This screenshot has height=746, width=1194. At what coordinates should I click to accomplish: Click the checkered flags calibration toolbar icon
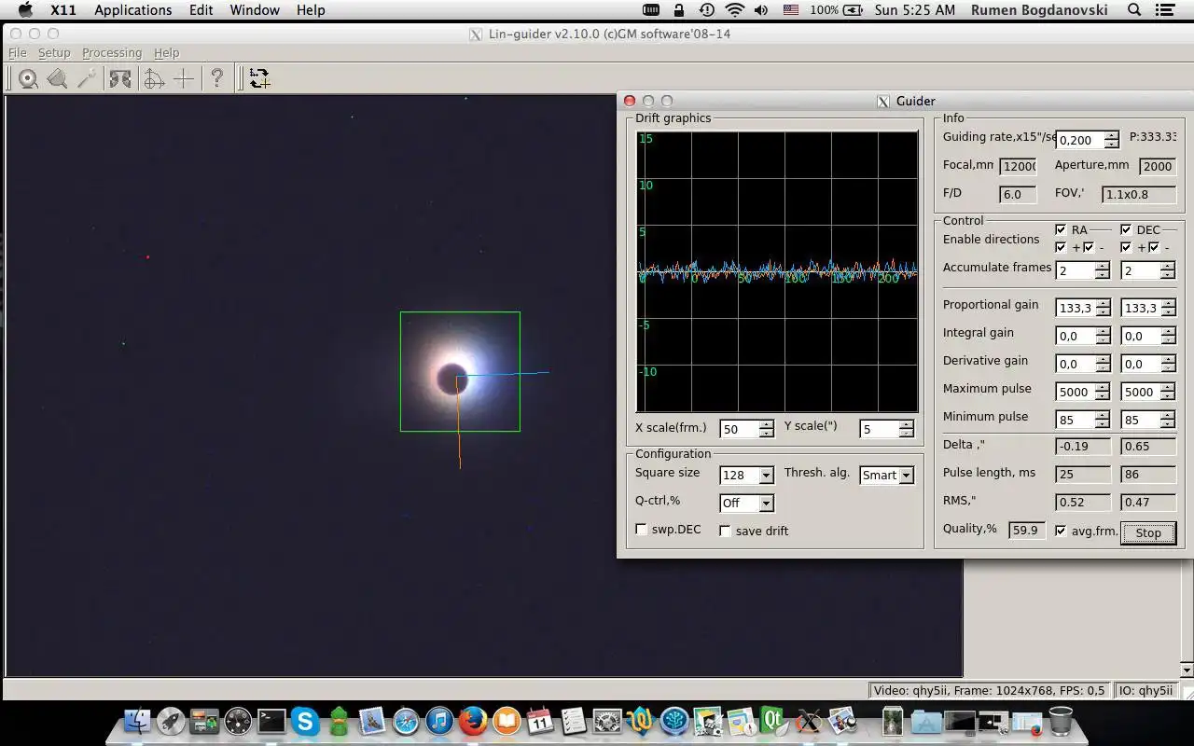click(x=120, y=79)
